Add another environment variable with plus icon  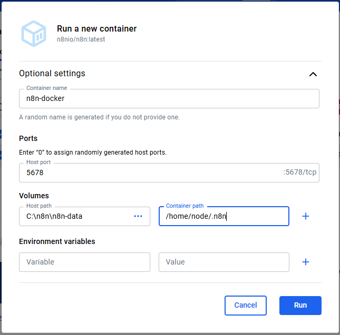click(x=306, y=262)
